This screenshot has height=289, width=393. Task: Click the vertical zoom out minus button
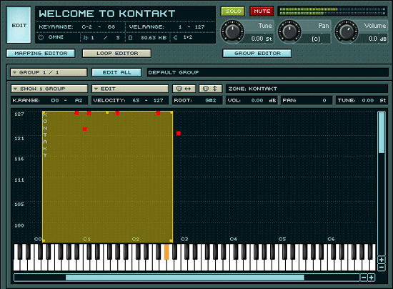pyautogui.click(x=382, y=268)
